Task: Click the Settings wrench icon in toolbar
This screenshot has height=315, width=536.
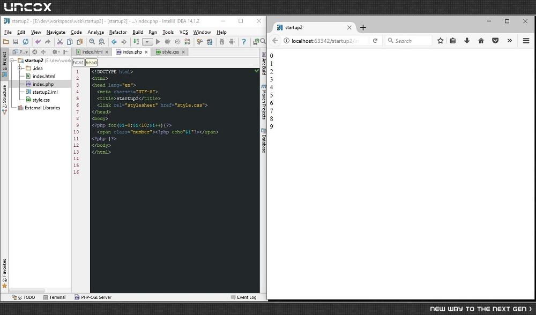Action: 199,42
